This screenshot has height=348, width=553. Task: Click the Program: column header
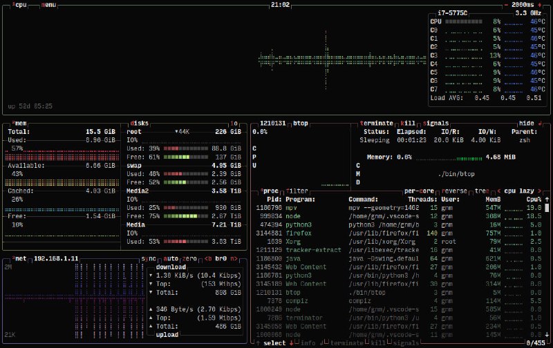tap(300, 200)
